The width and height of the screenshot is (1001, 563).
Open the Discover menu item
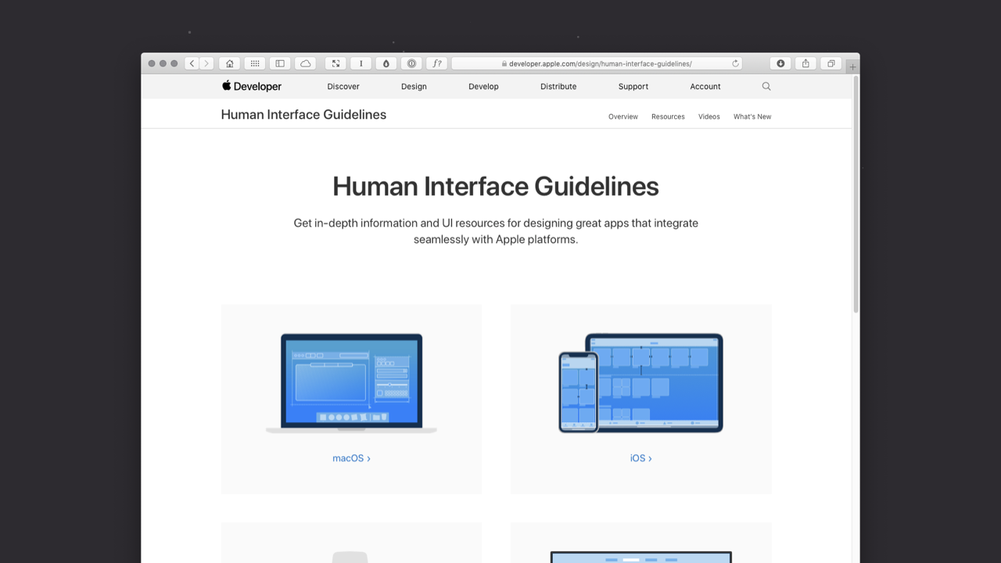[343, 87]
